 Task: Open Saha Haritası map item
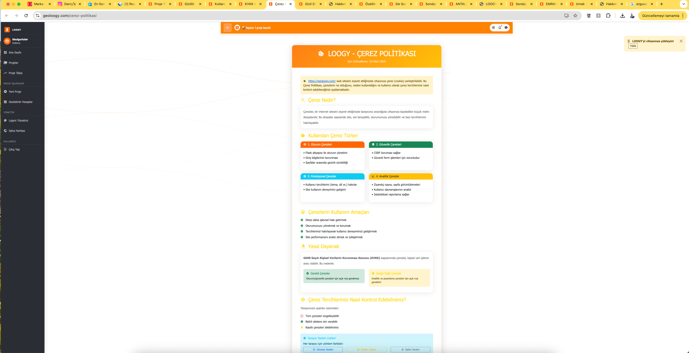click(17, 131)
